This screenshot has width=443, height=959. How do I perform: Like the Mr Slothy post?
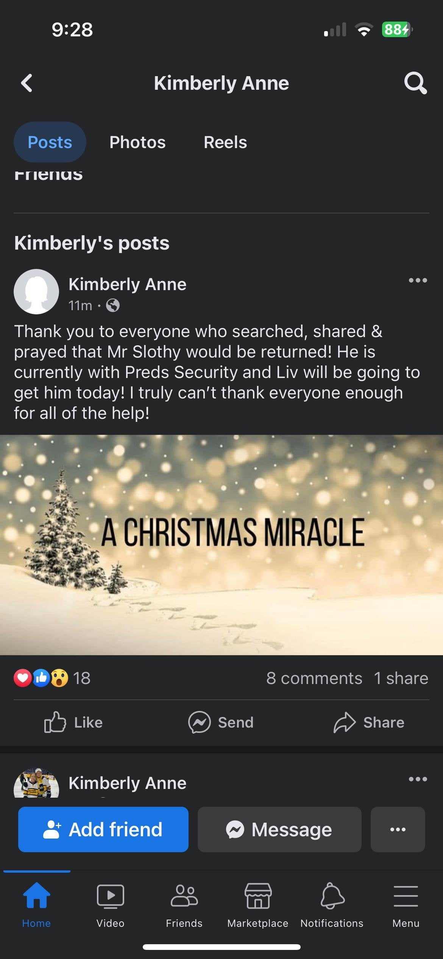(73, 722)
